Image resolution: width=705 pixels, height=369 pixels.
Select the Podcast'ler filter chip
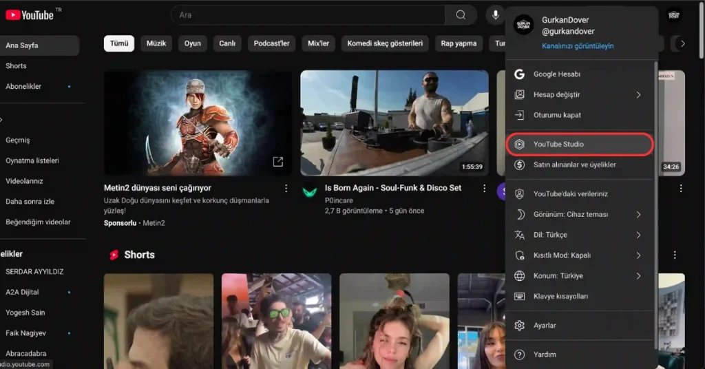(271, 43)
